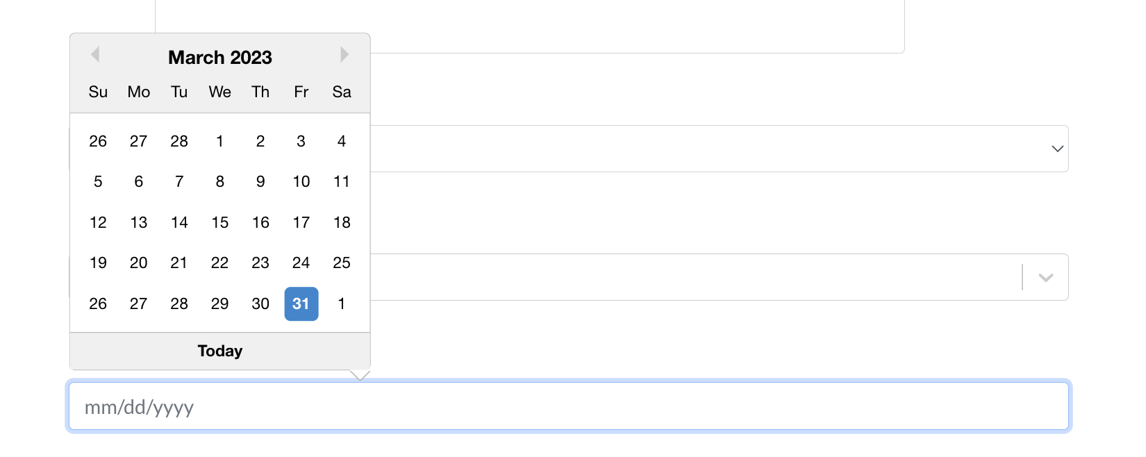Select April 1 in the last row
The image size is (1146, 457).
pyautogui.click(x=342, y=304)
